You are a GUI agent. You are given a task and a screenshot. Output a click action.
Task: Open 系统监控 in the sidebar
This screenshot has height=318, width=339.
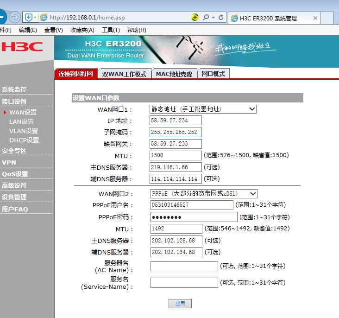pos(14,89)
